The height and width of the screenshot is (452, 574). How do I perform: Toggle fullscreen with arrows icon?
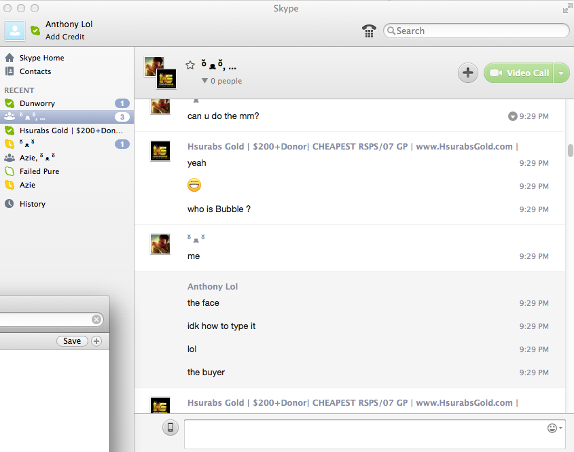point(567,8)
